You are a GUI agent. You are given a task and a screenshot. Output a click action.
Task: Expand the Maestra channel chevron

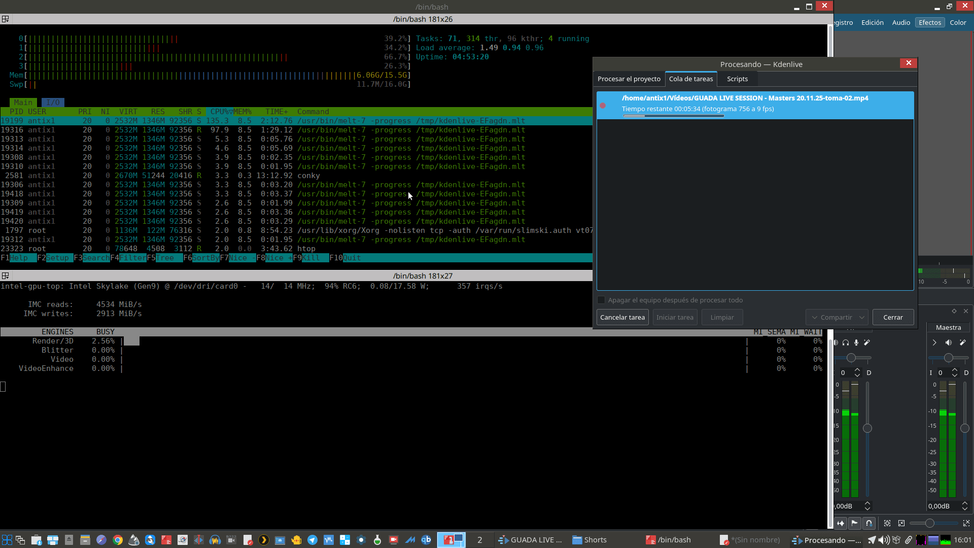click(x=934, y=343)
